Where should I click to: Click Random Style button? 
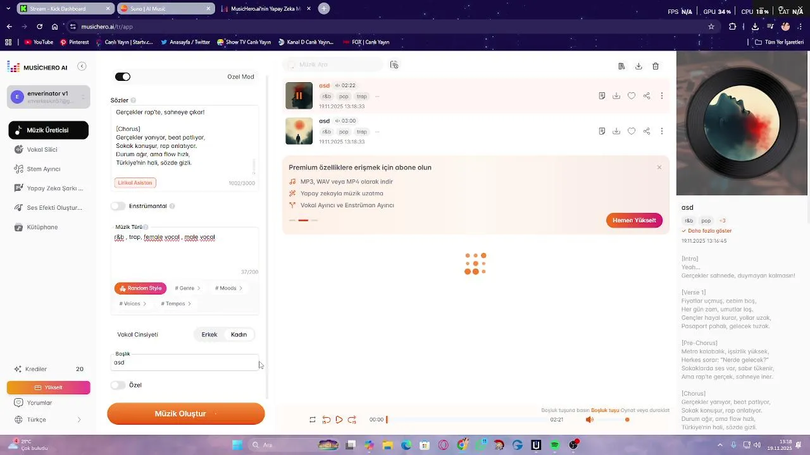coord(140,288)
